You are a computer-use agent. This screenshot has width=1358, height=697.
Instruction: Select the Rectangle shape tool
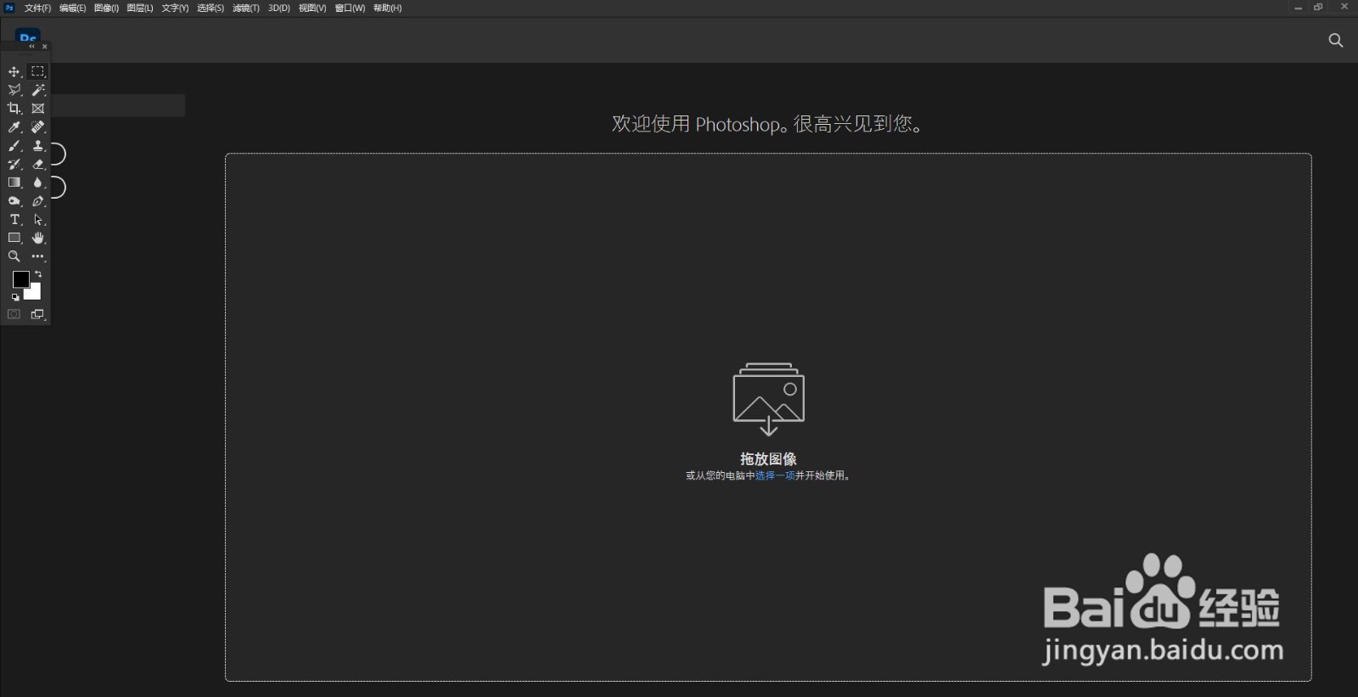14,239
